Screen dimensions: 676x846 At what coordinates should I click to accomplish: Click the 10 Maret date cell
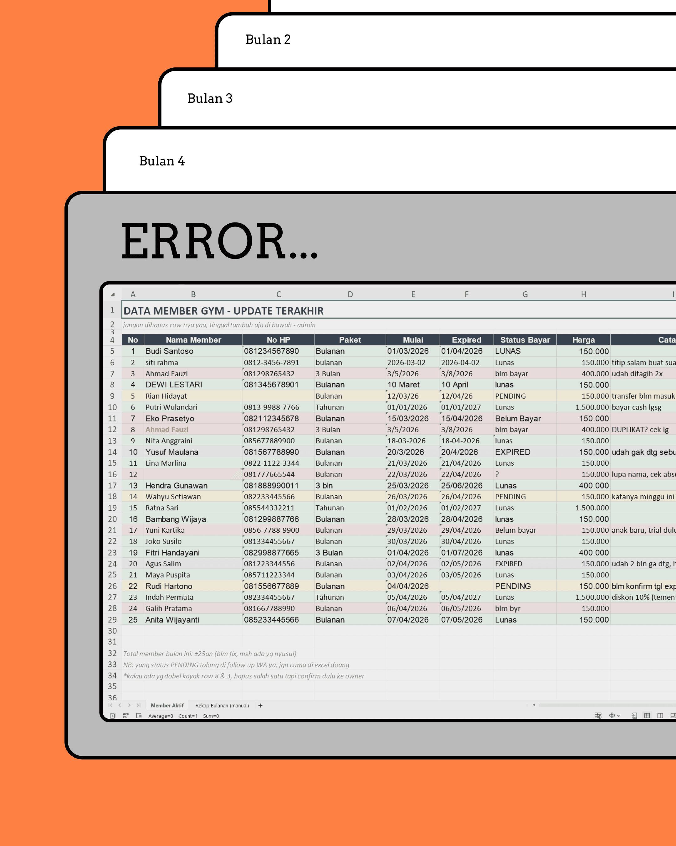(x=413, y=385)
